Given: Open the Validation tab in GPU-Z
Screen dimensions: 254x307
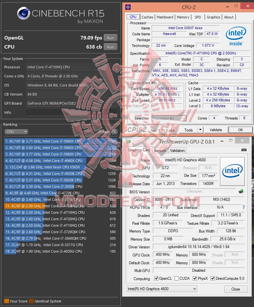Looking at the screenshot, I should coord(177,151).
